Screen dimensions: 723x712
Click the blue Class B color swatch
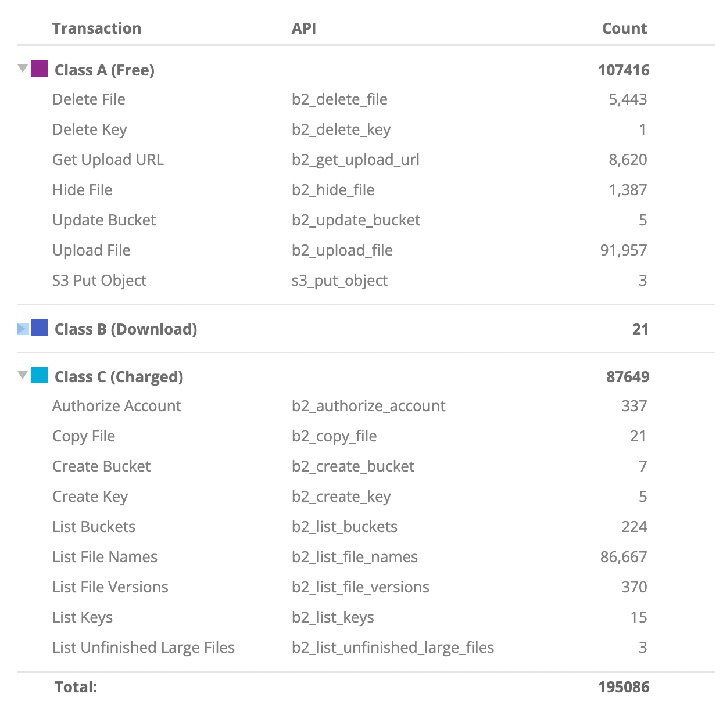coord(40,328)
